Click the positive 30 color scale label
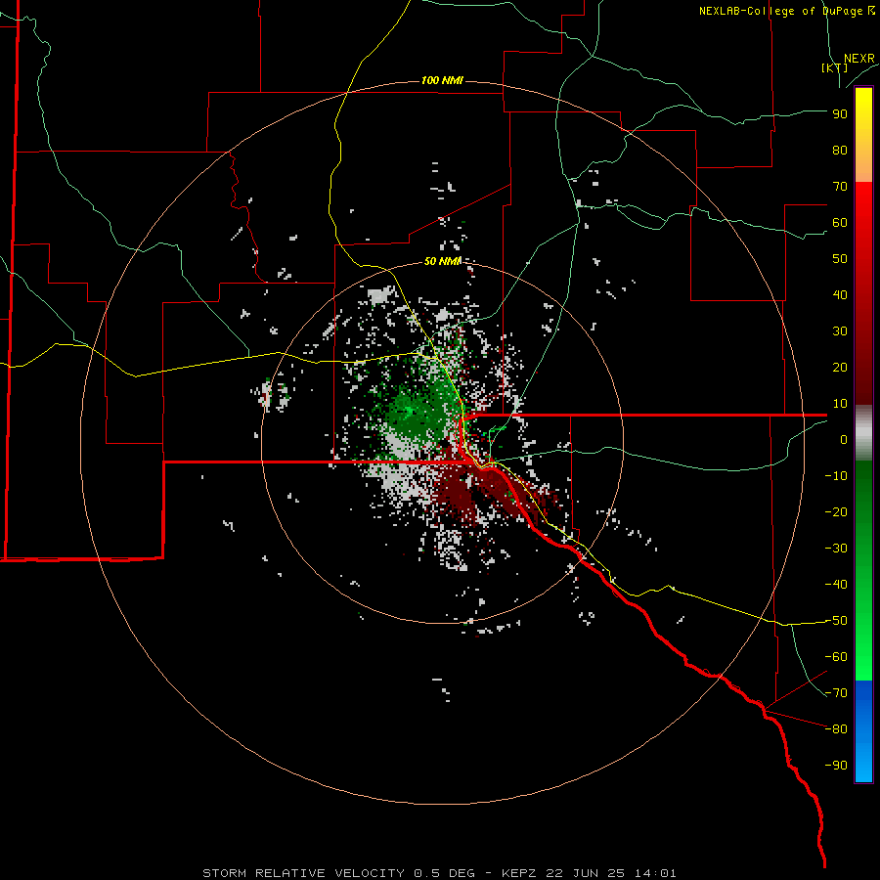Screen dimensions: 880x880 point(840,331)
